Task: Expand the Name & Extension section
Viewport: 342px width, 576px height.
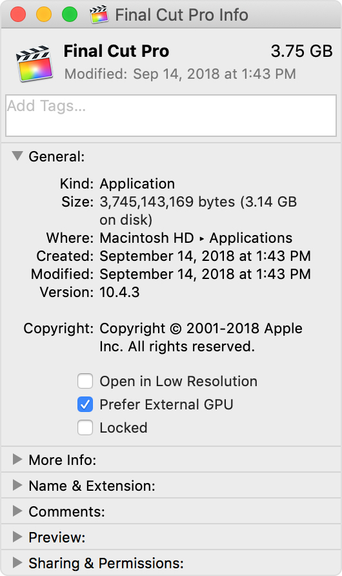Action: 17,485
